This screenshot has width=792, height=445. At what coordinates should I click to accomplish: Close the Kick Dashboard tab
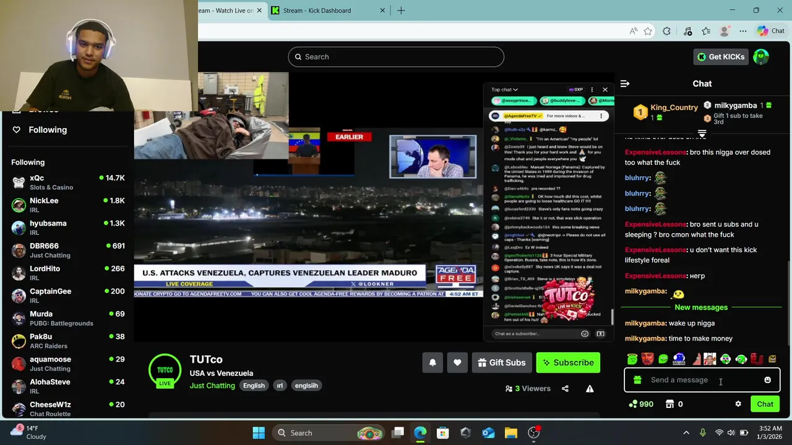(x=382, y=11)
